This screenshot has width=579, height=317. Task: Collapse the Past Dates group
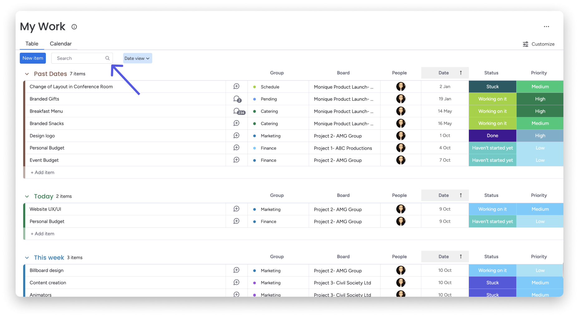click(27, 74)
